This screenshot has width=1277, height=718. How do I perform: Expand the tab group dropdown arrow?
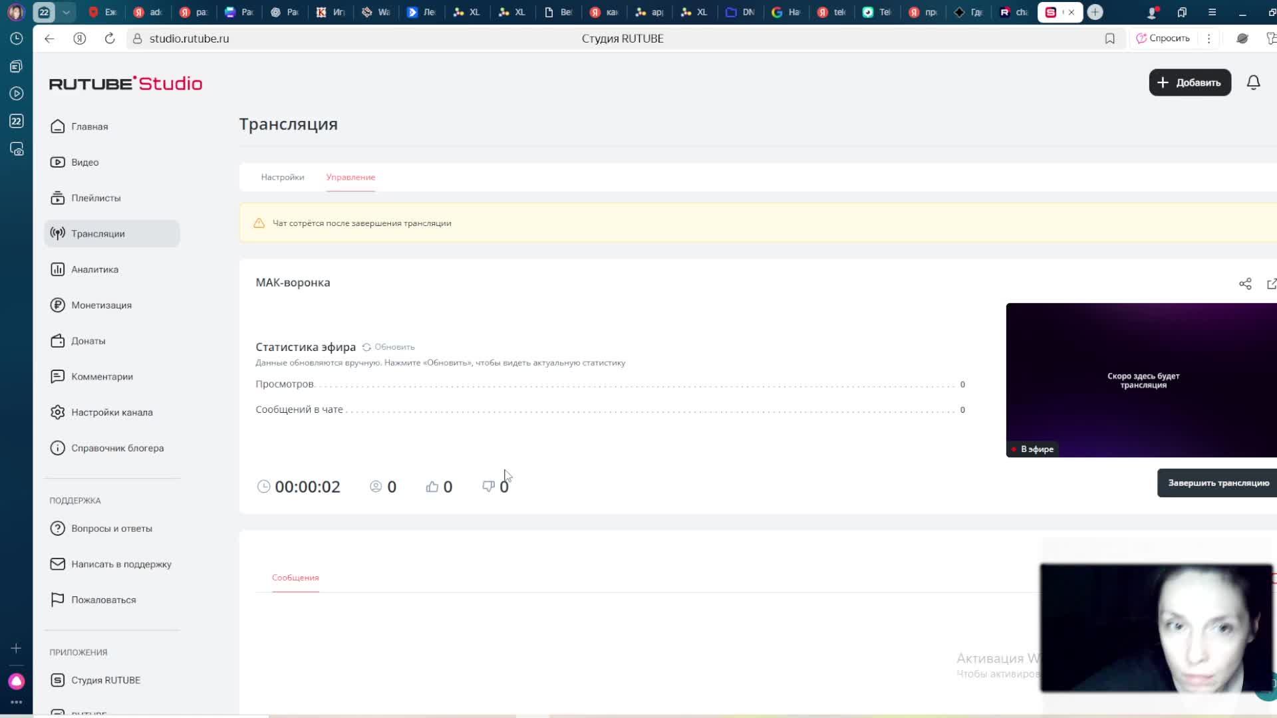66,12
